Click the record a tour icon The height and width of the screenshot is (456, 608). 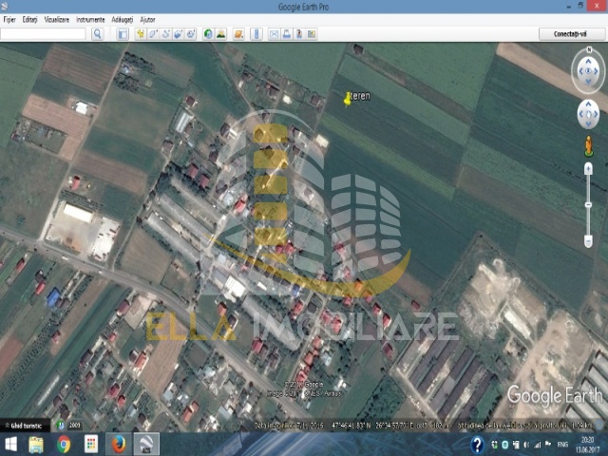[x=190, y=34]
